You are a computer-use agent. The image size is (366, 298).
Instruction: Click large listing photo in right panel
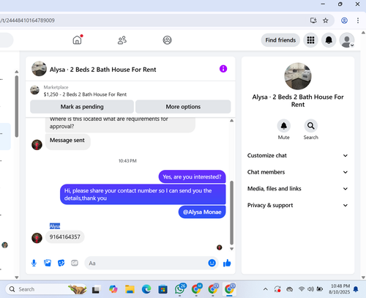tap(298, 76)
